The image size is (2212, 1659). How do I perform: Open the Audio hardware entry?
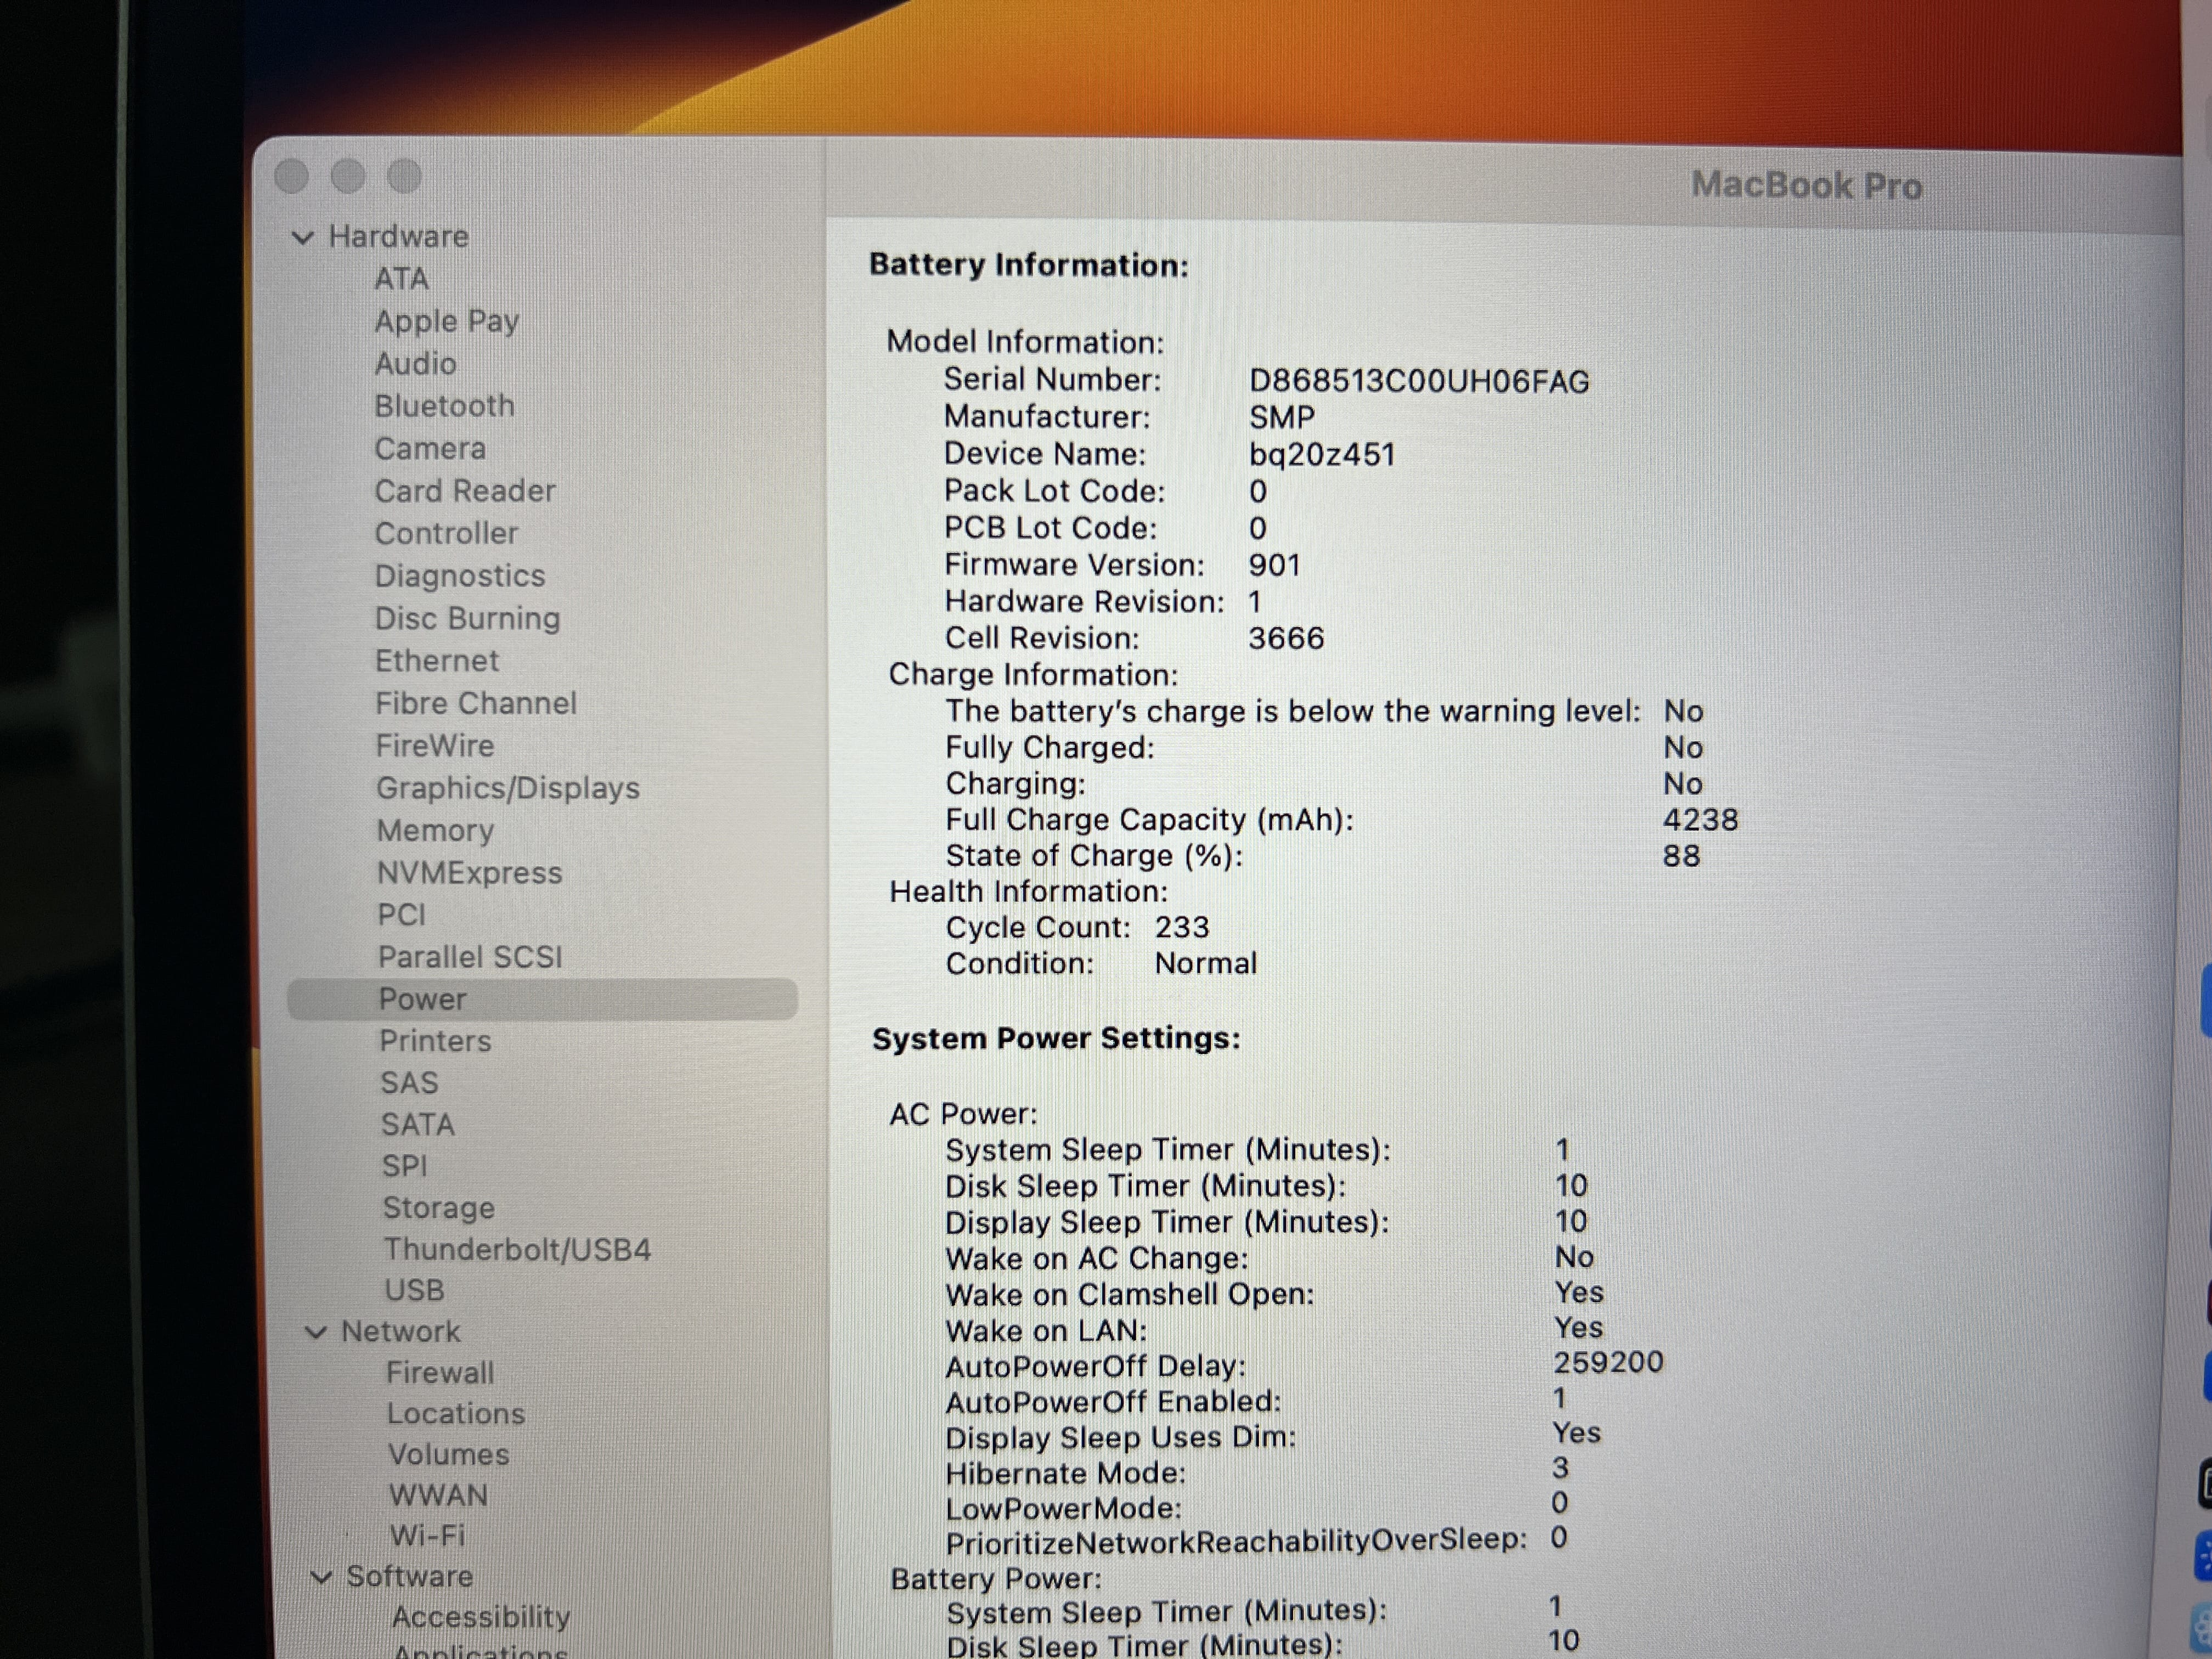[x=415, y=363]
